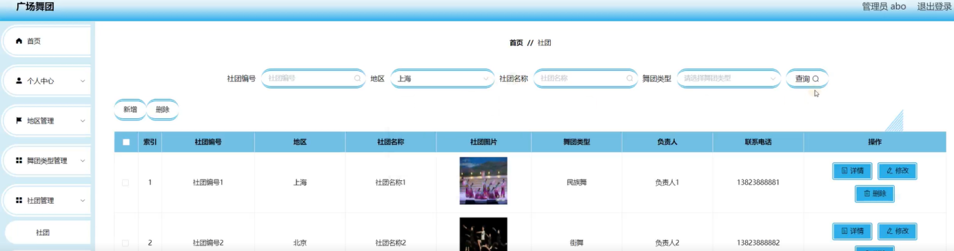This screenshot has height=251, width=954.
Task: Check the checkbox for row 社团编号2
Action: pyautogui.click(x=125, y=243)
